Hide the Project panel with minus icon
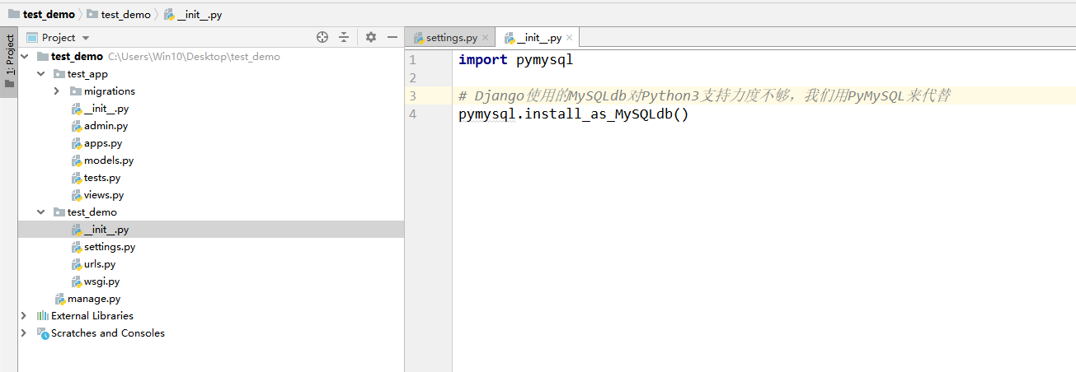Image resolution: width=1076 pixels, height=372 pixels. click(x=392, y=37)
